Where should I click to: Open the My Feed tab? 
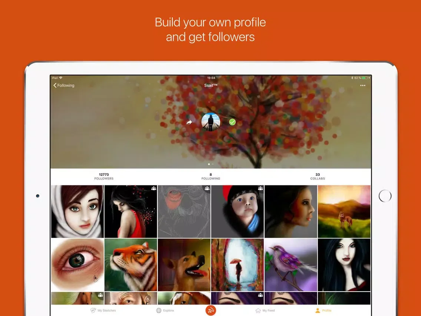tap(265, 310)
